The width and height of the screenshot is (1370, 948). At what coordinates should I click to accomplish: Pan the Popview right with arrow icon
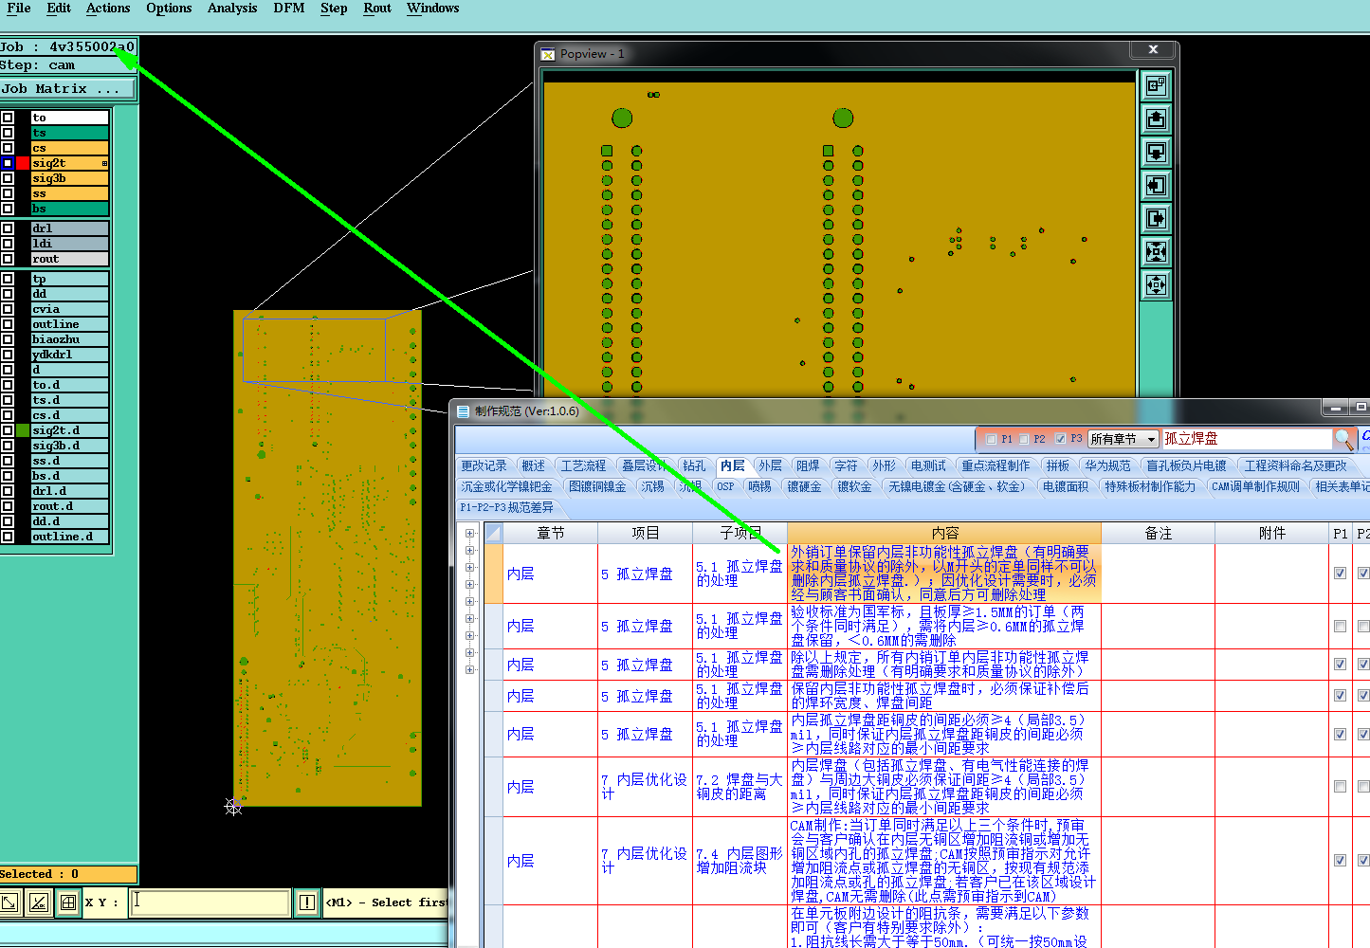pyautogui.click(x=1156, y=219)
